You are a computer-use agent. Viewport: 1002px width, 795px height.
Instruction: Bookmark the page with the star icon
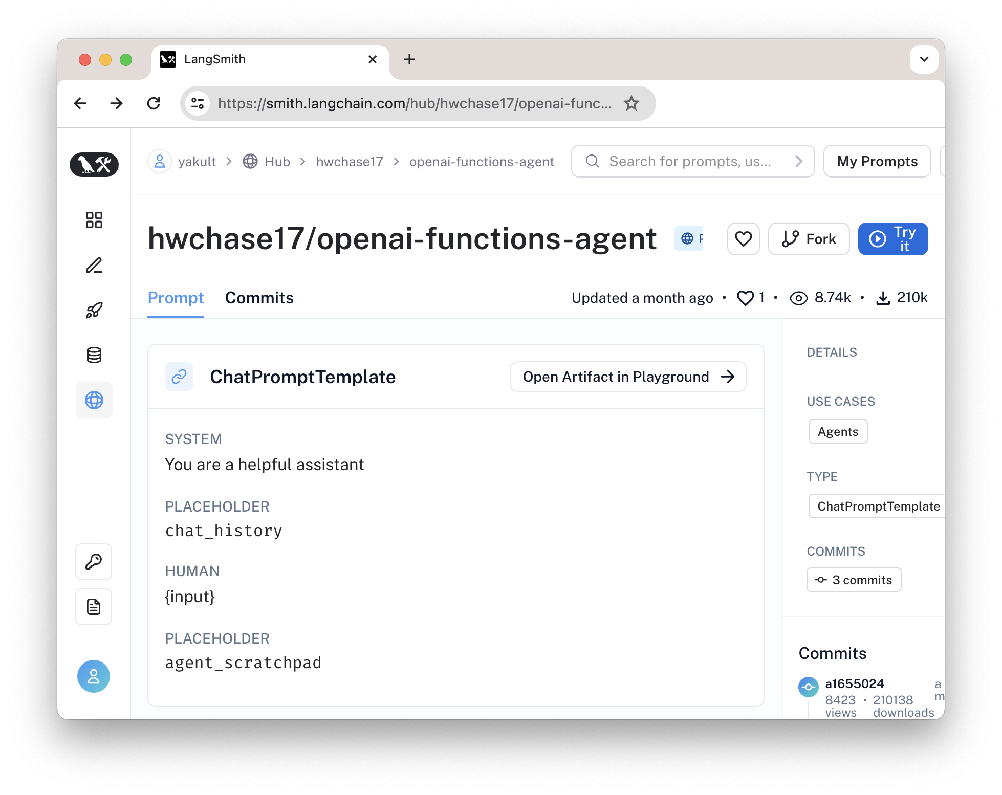click(x=631, y=103)
